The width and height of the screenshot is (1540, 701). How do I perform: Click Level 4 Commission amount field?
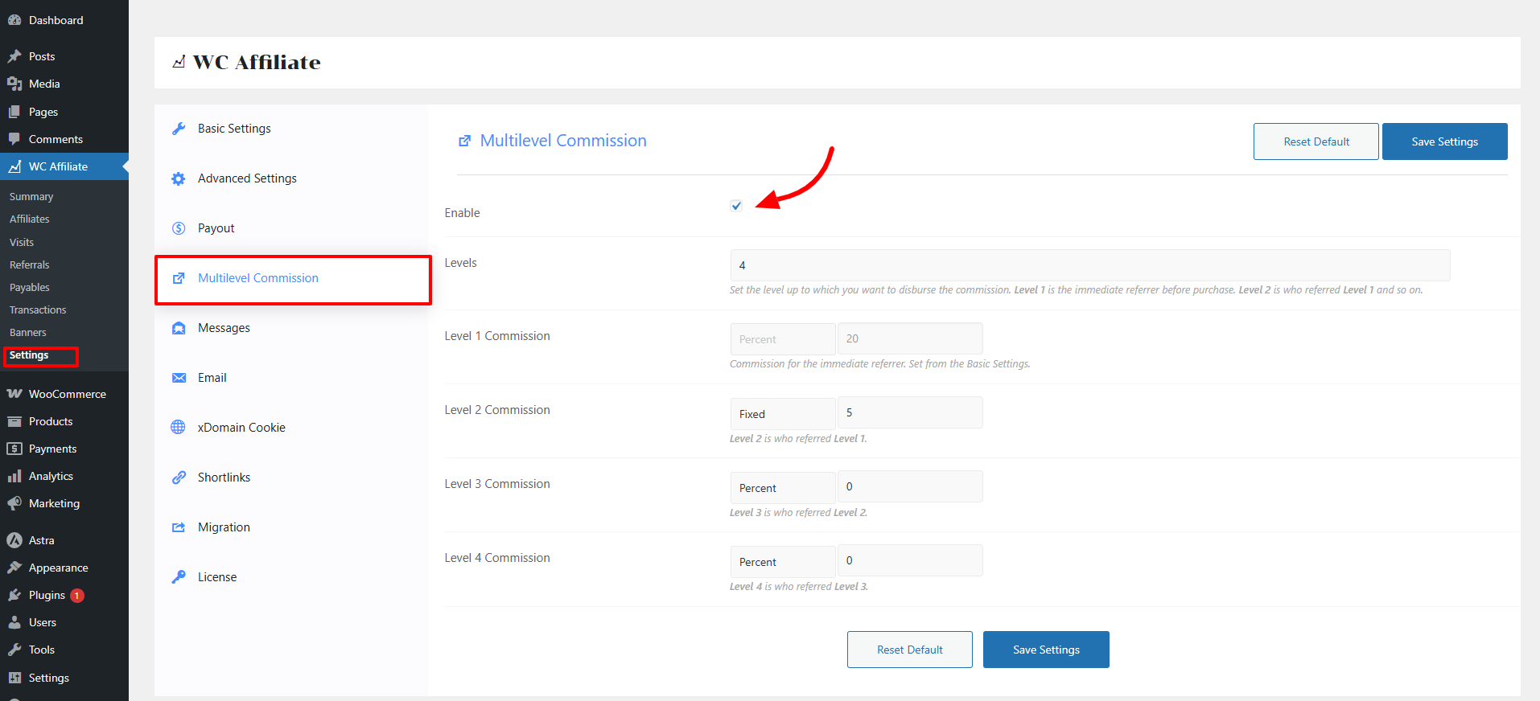(910, 560)
